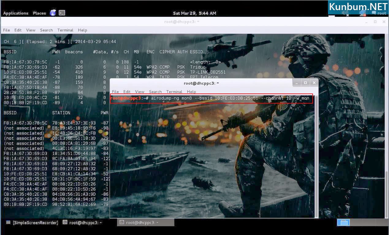The width and height of the screenshot is (389, 235).
Task: Open Terminal menu in the background terminal window
Action: [65, 30]
